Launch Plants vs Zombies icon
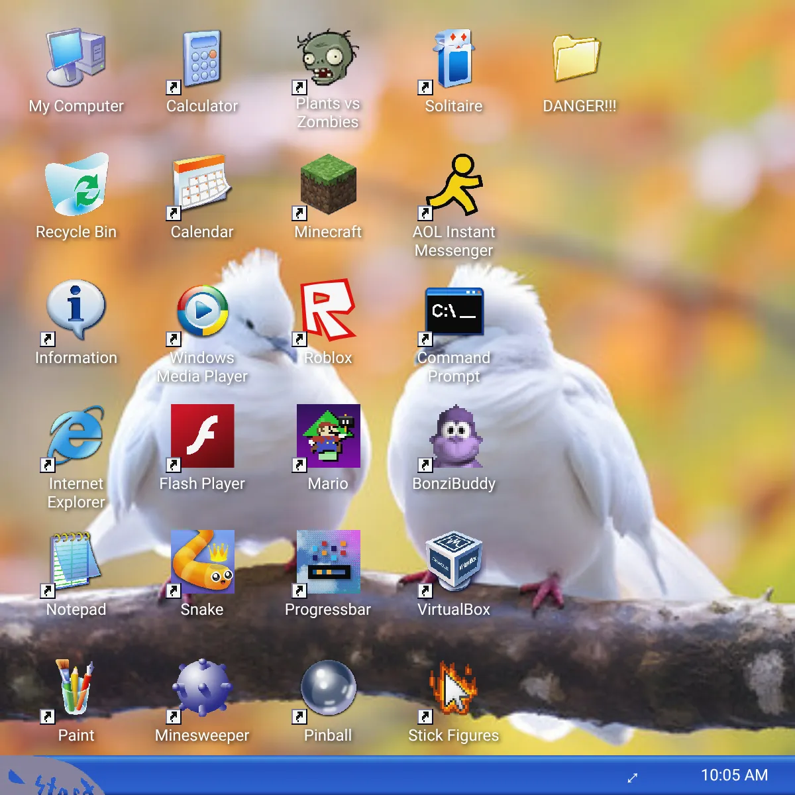795x795 pixels. 328,58
